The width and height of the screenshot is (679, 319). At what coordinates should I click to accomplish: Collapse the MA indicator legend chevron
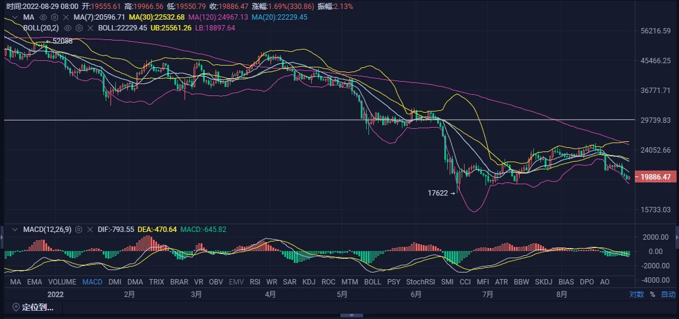15,17
